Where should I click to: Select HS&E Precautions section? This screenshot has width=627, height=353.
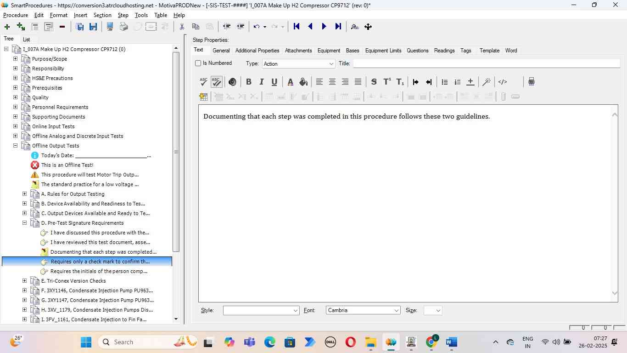[52, 78]
